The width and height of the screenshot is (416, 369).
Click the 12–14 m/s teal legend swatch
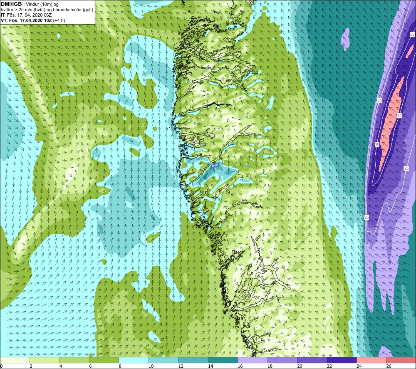(193, 360)
